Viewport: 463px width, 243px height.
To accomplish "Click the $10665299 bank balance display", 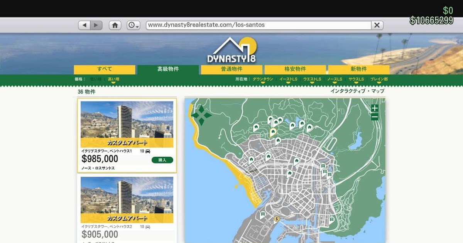I will [x=431, y=20].
